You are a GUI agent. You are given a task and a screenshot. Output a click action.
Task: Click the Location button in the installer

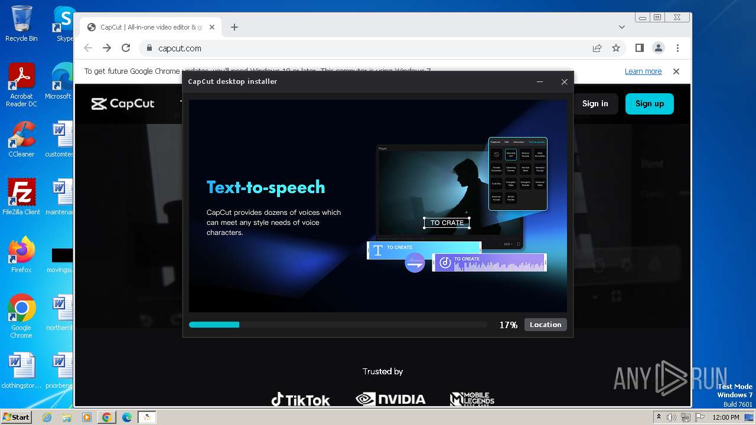pyautogui.click(x=545, y=325)
